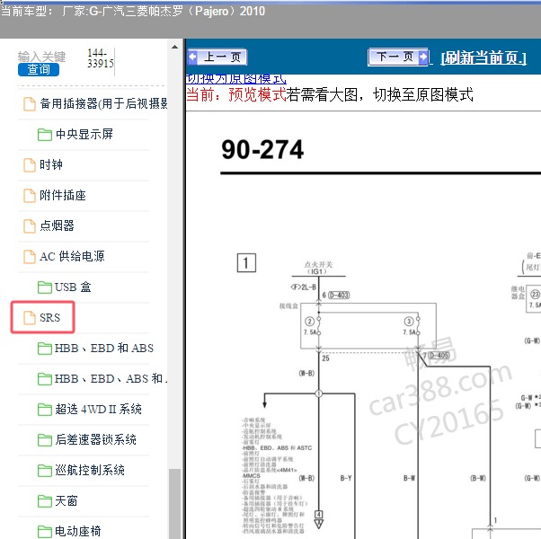Click the 144-33915 number text
541x539 pixels.
tap(101, 57)
